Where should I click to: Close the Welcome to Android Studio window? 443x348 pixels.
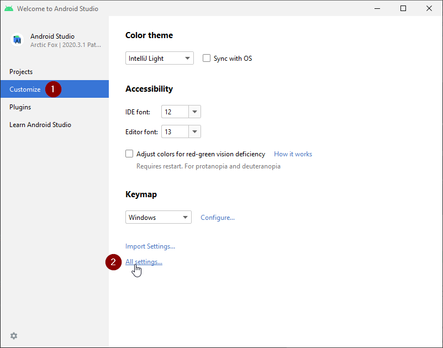(x=429, y=8)
